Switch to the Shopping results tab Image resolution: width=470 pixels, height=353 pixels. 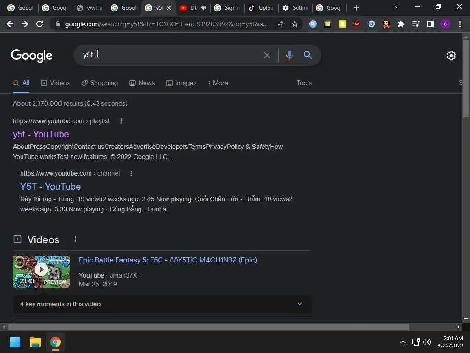coord(100,83)
